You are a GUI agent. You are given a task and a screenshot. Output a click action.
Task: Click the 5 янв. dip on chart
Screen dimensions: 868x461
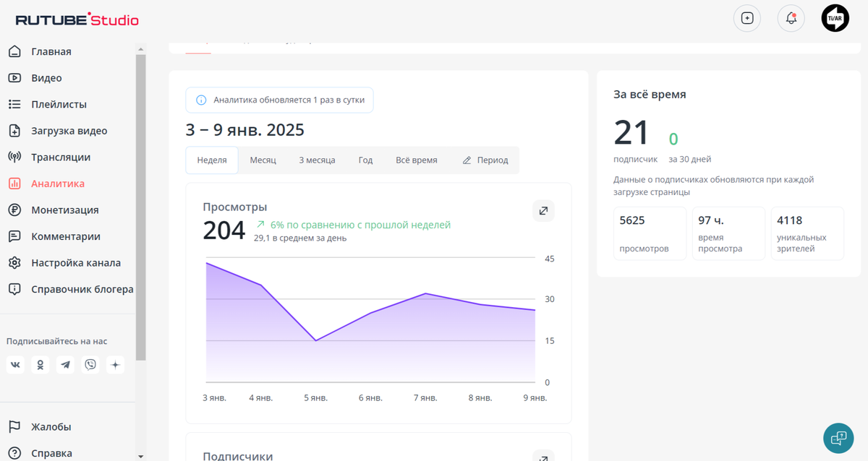tap(315, 340)
